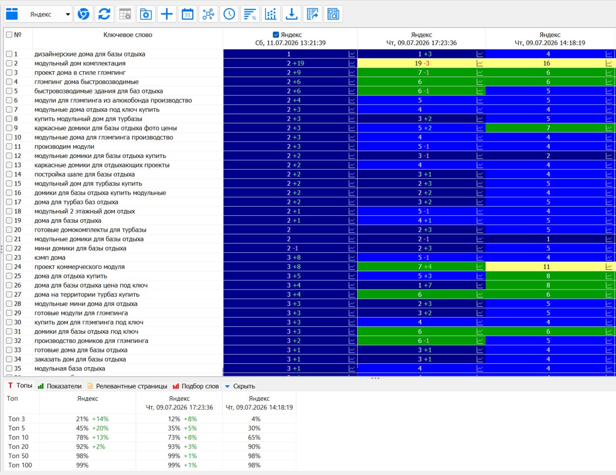Viewport: 616px width, 475px height.
Task: Click the plus icon to add keywords
Action: click(x=167, y=14)
